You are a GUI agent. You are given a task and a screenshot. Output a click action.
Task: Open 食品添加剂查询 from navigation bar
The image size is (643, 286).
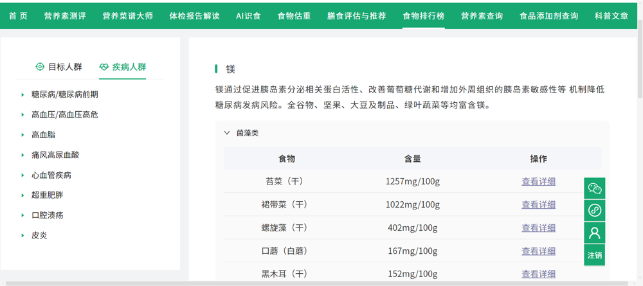[x=548, y=15]
